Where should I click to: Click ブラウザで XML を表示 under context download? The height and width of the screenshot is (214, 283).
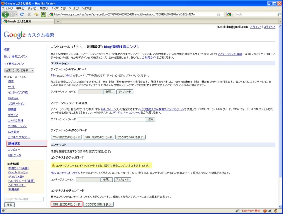click(x=98, y=204)
